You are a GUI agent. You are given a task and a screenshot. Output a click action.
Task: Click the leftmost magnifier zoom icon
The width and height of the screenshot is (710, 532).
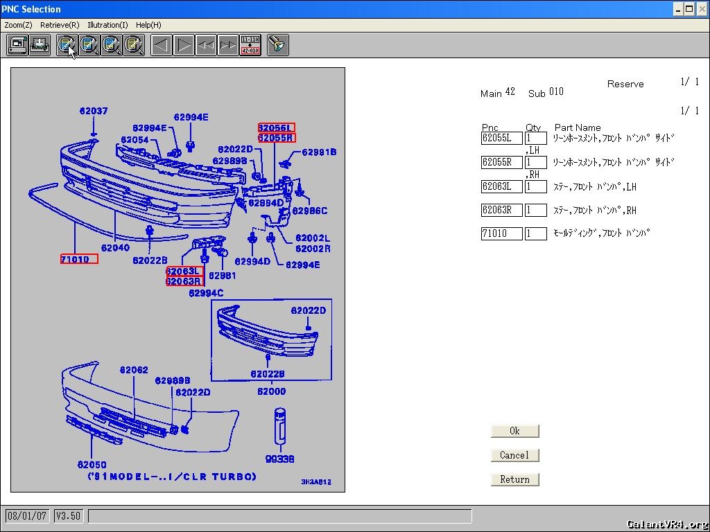tap(67, 46)
